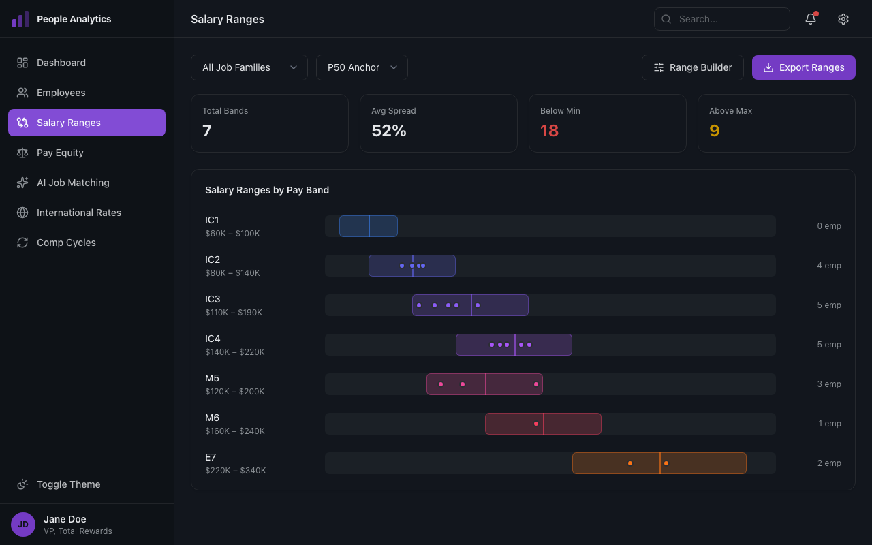872x545 pixels.
Task: Open Jane Doe's profile
Action: (x=65, y=525)
